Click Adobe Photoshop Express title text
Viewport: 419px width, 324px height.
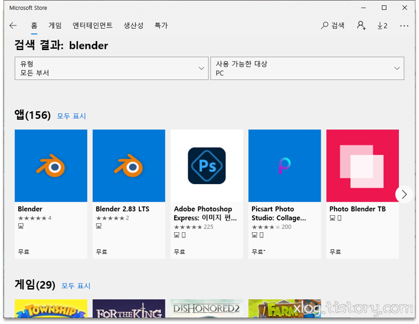click(x=205, y=213)
